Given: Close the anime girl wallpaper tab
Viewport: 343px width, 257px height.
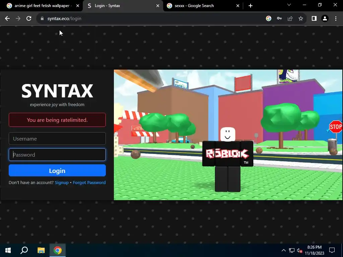Looking at the screenshot, I should (78, 6).
